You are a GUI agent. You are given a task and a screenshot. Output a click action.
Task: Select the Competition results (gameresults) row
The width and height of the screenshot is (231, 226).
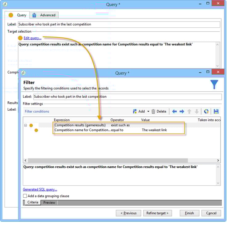coord(122,125)
